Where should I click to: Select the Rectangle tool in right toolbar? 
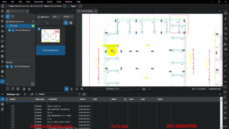(225, 87)
